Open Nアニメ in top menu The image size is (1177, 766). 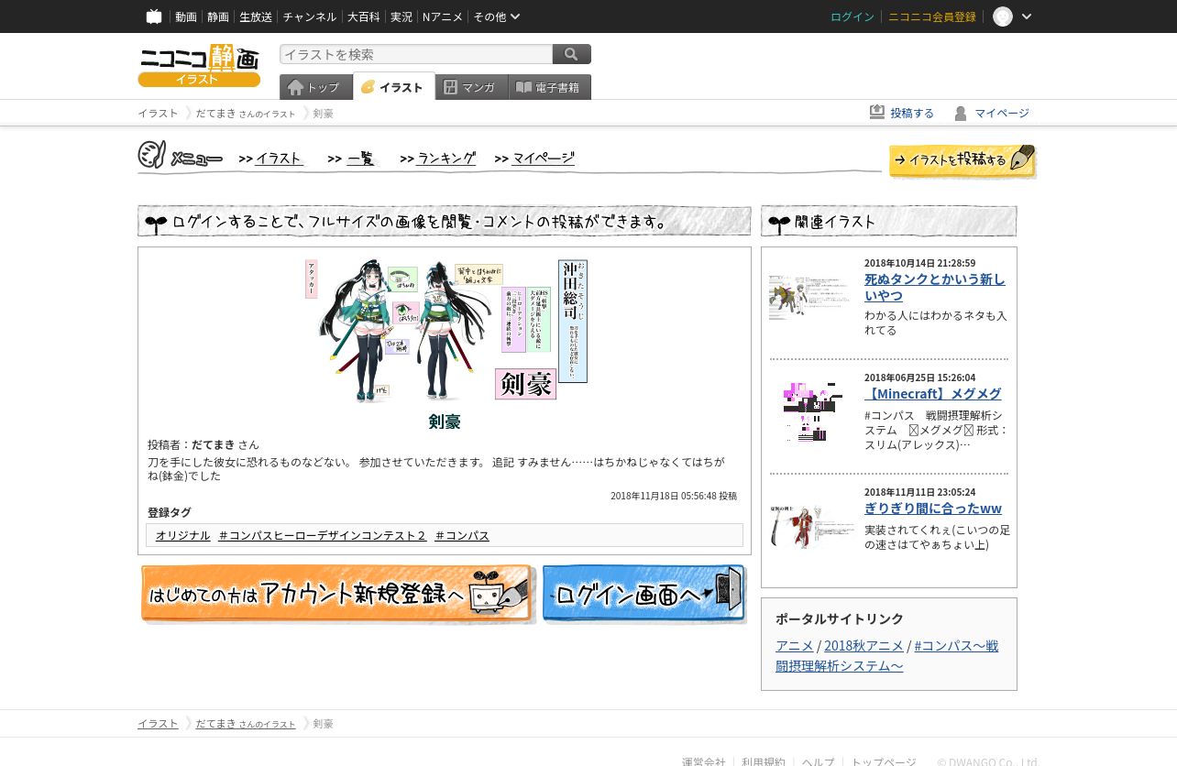[443, 16]
